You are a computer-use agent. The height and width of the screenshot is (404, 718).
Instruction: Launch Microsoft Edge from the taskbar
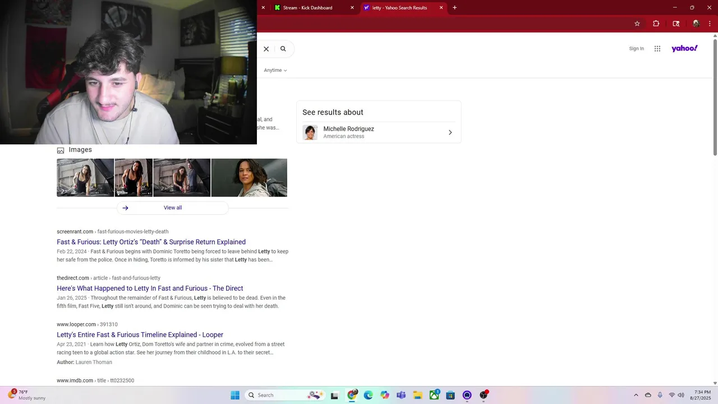[x=369, y=395]
